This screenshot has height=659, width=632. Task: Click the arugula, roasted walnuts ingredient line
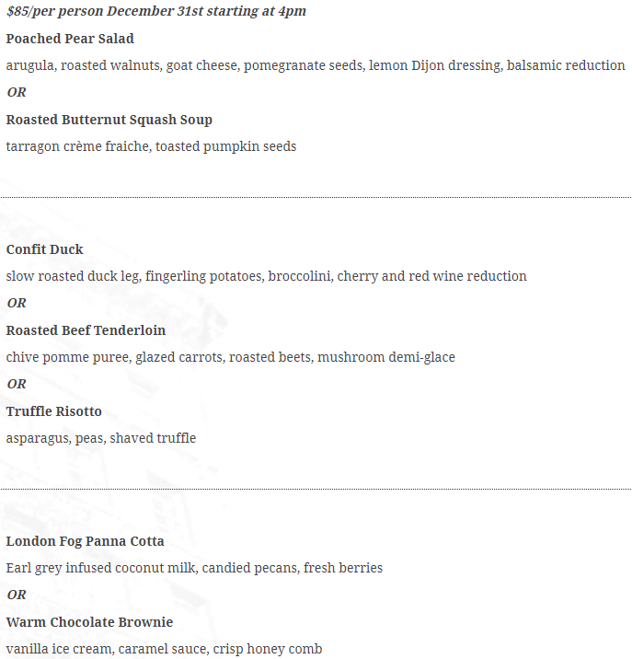click(x=316, y=65)
